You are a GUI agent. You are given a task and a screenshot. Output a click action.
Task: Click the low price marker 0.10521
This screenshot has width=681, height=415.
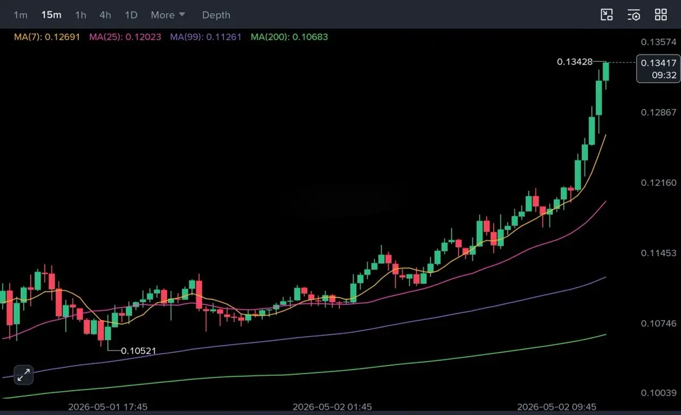tap(138, 351)
